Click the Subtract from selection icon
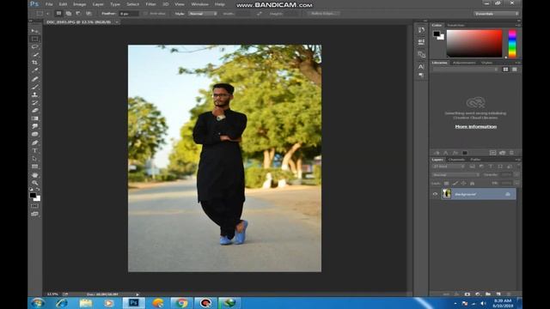This screenshot has height=309, width=550. (x=78, y=14)
